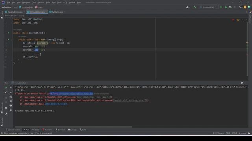This screenshot has height=141, width=252.
Task: Click the Stop square in top toolbar
Action: (235, 7)
